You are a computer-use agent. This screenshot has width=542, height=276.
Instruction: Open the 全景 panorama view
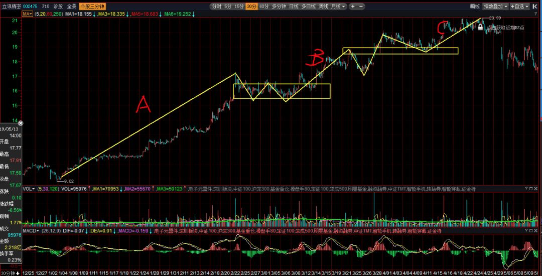pos(71,6)
